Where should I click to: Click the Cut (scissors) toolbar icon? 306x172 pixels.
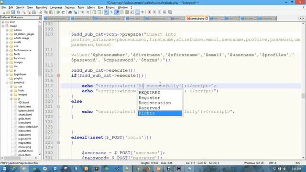coord(41,12)
